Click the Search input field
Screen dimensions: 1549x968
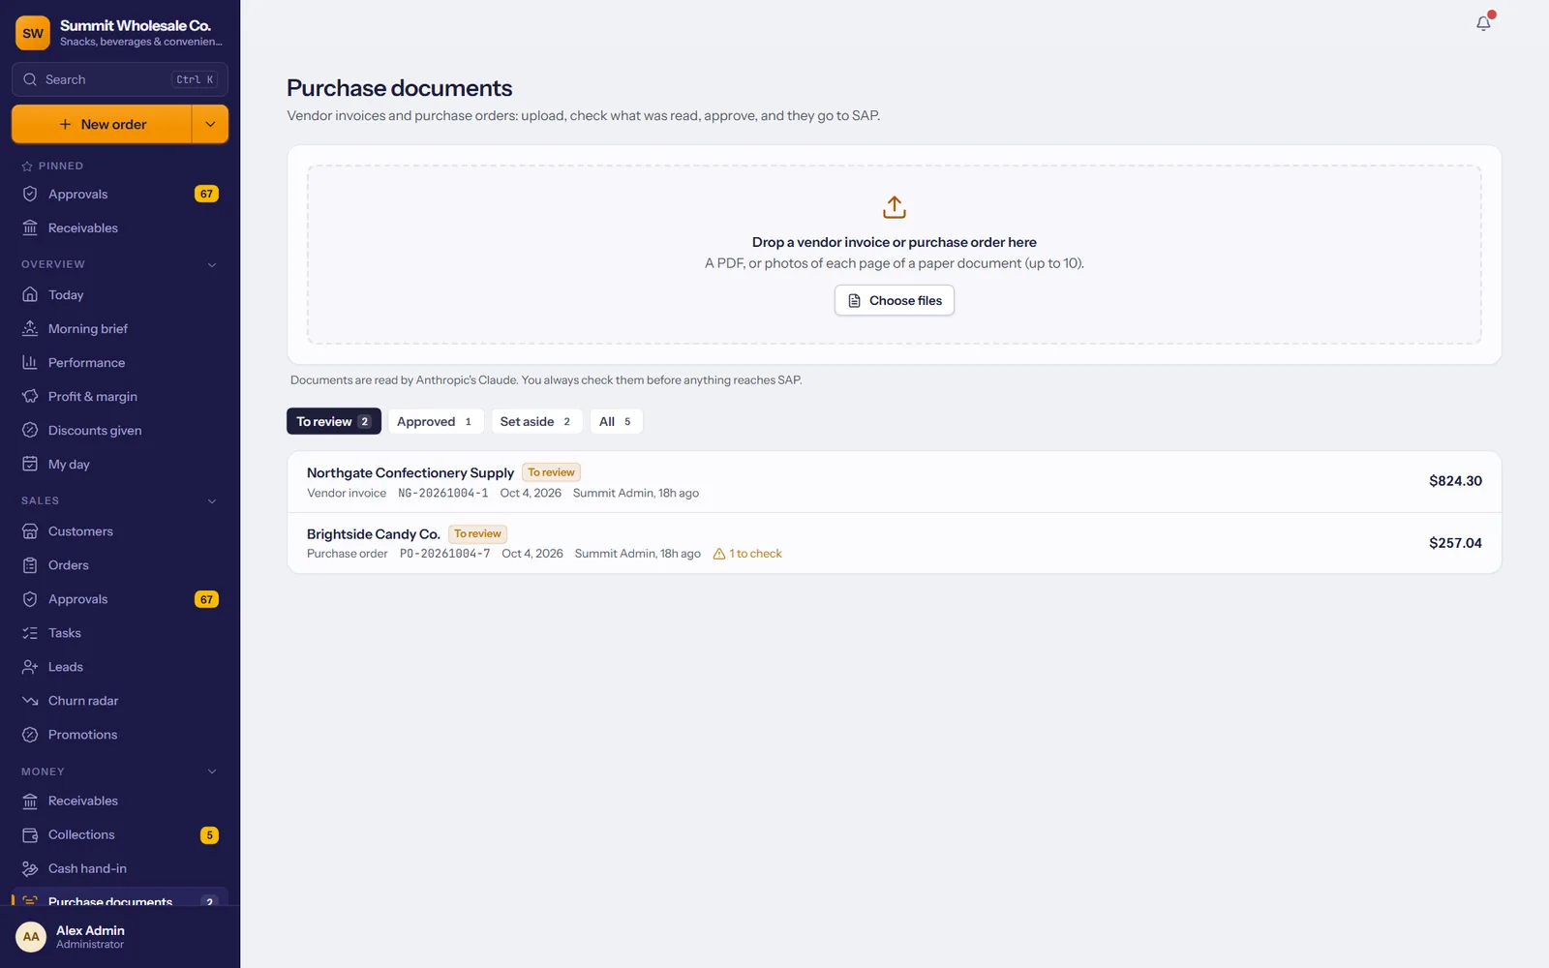tap(120, 79)
